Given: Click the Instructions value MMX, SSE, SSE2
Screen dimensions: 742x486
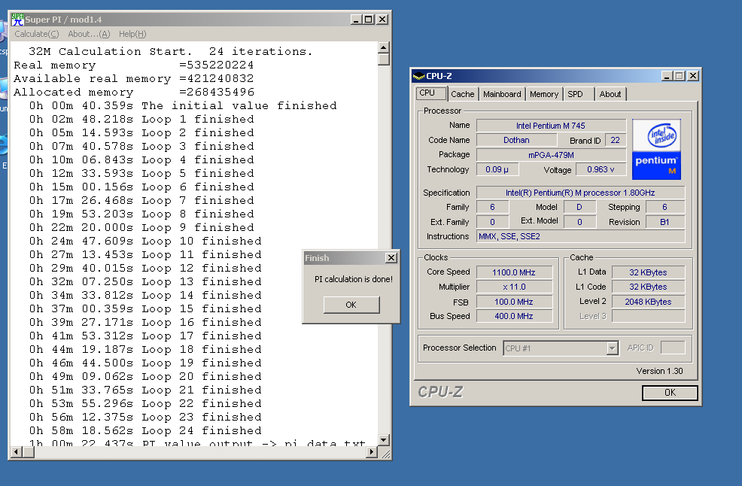Looking at the screenshot, I should click(x=580, y=236).
